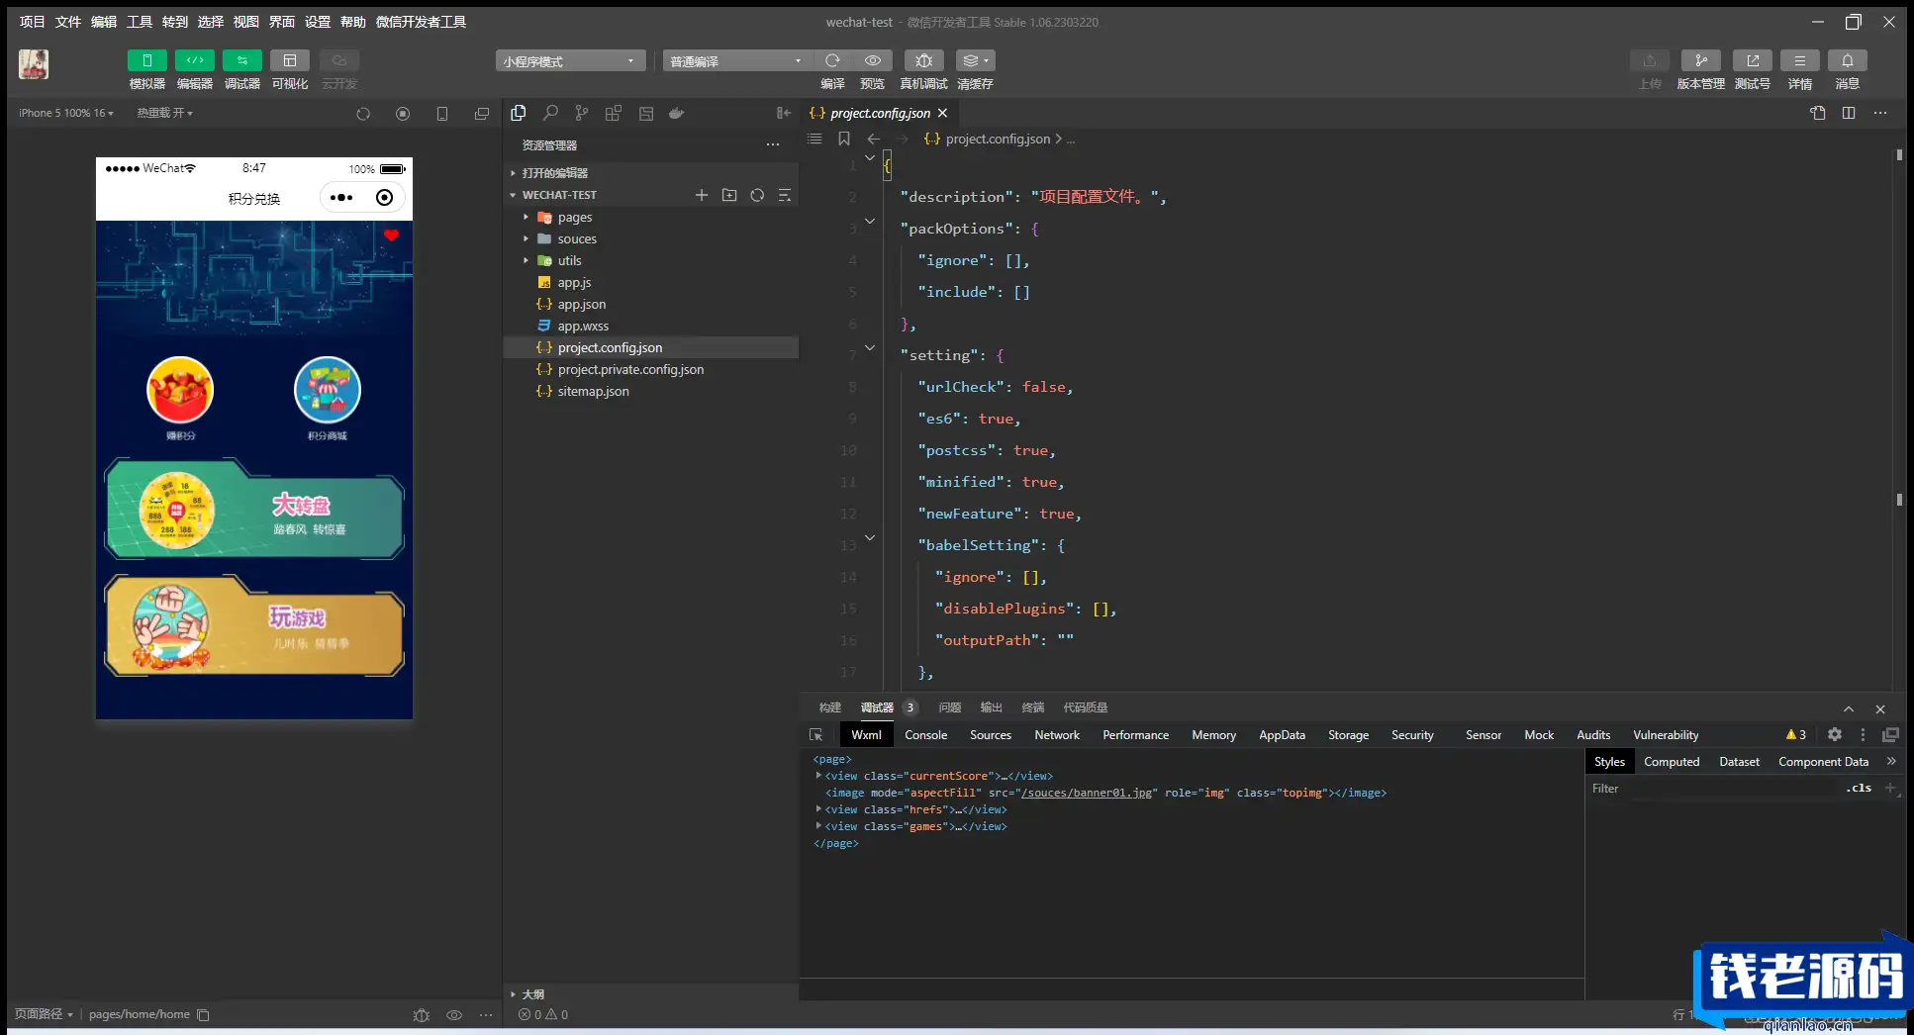The image size is (1914, 1035).
Task: Show project details
Action: (x=1799, y=60)
